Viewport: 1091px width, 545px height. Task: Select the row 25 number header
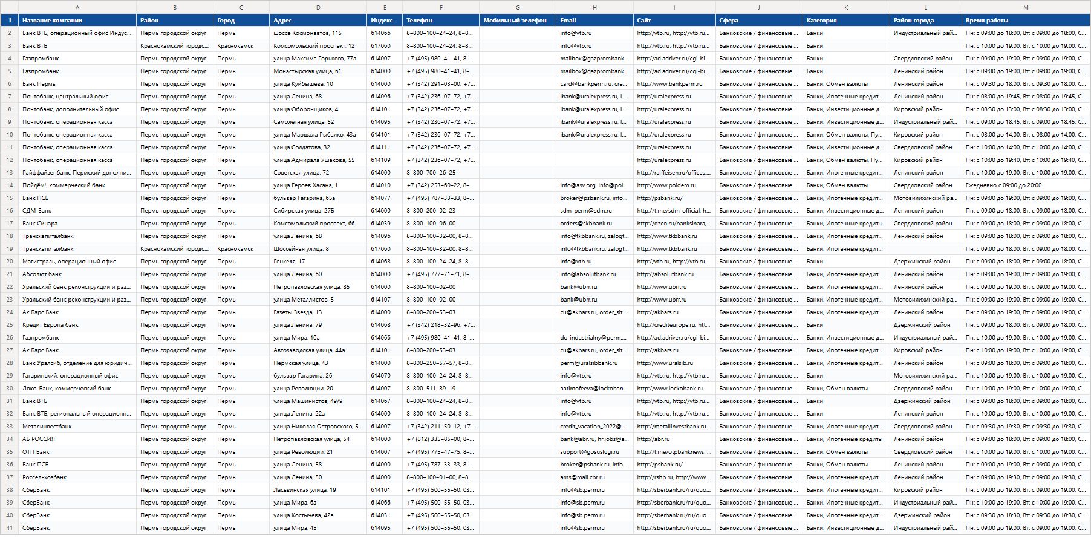click(9, 325)
